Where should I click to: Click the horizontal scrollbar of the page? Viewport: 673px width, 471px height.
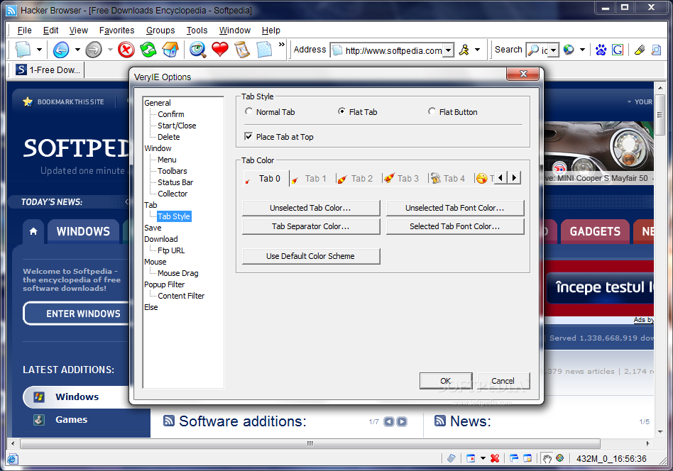(x=310, y=443)
